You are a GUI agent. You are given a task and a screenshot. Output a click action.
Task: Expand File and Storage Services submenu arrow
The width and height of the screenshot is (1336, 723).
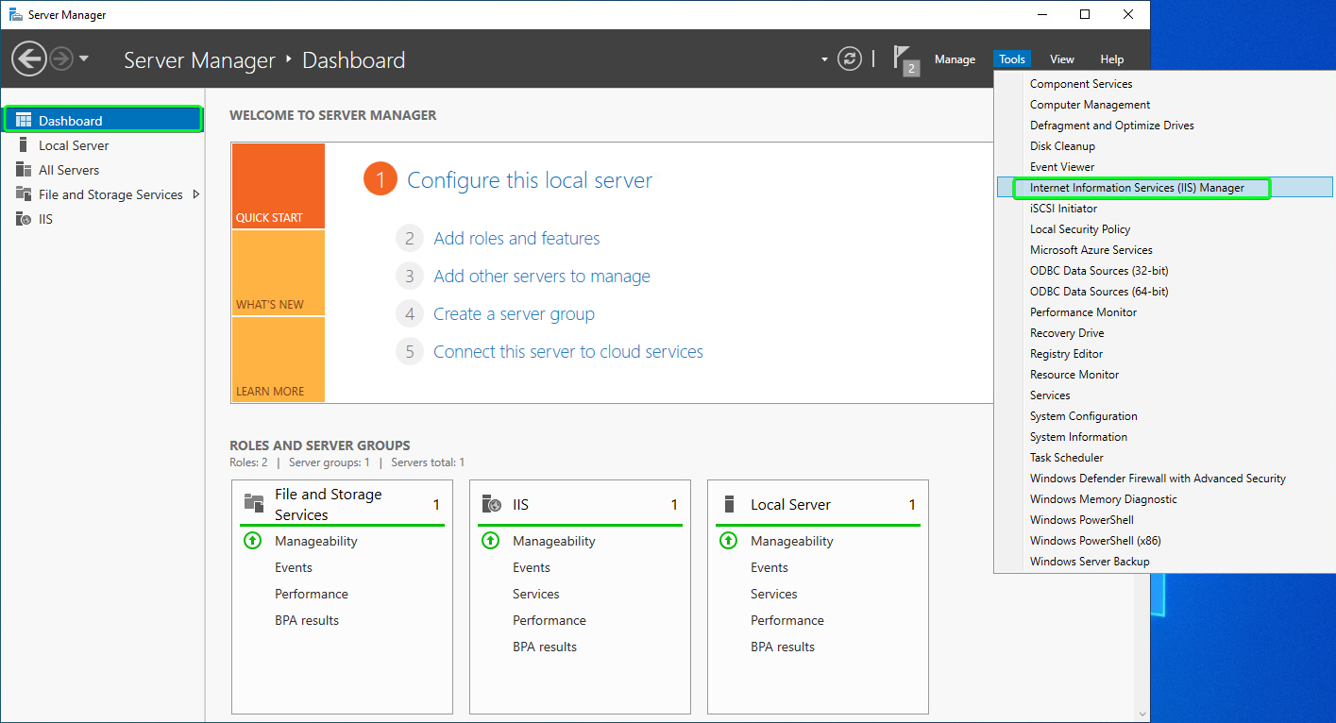click(x=196, y=194)
